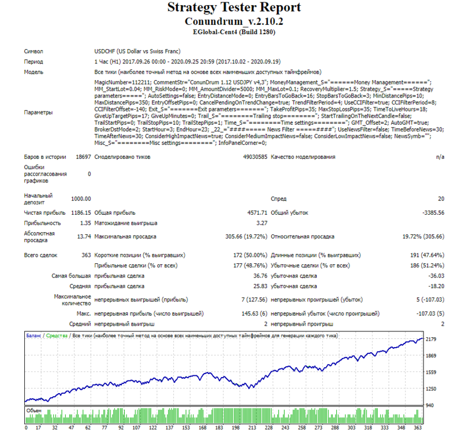Click the 'Качество моделирования' label
This screenshot has height=433, width=461.
click(303, 157)
